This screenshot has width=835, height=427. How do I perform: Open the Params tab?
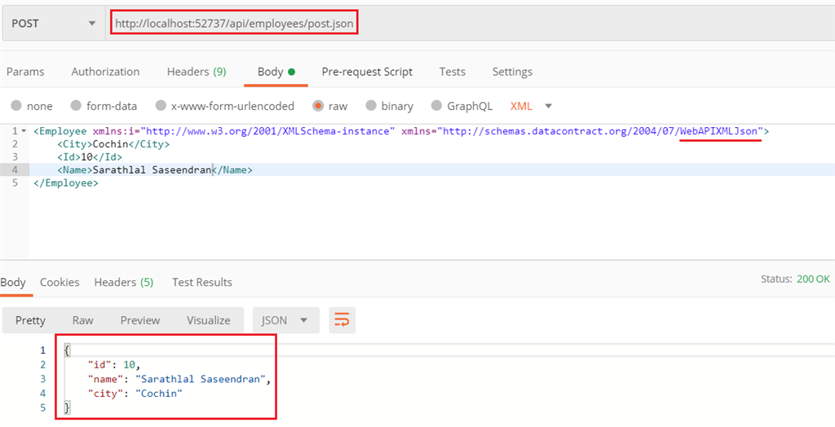[x=25, y=72]
